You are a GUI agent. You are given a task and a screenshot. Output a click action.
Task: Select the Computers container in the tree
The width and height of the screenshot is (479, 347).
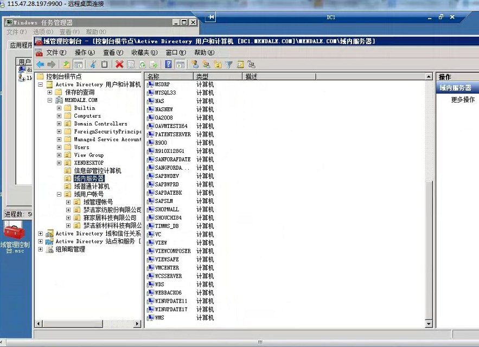[x=87, y=116]
